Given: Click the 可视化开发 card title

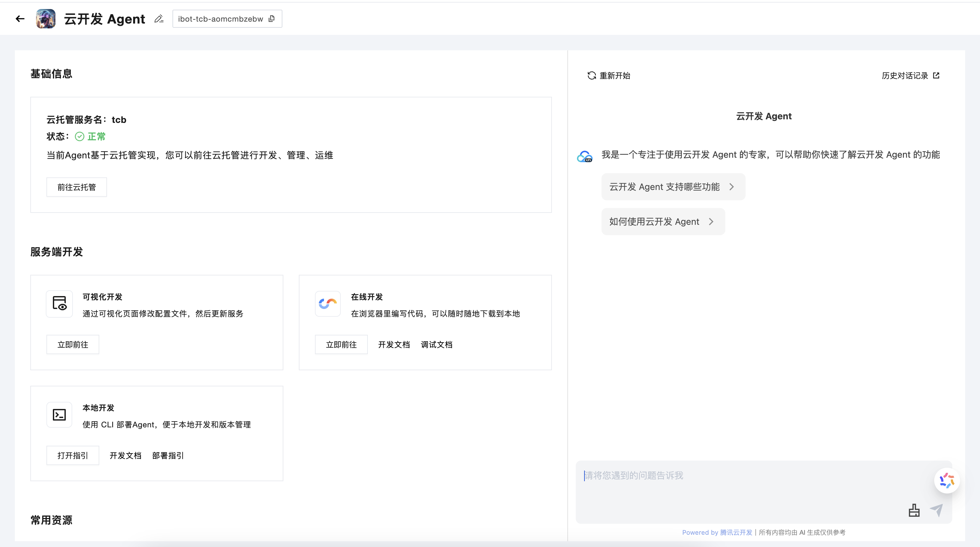Looking at the screenshot, I should point(102,297).
